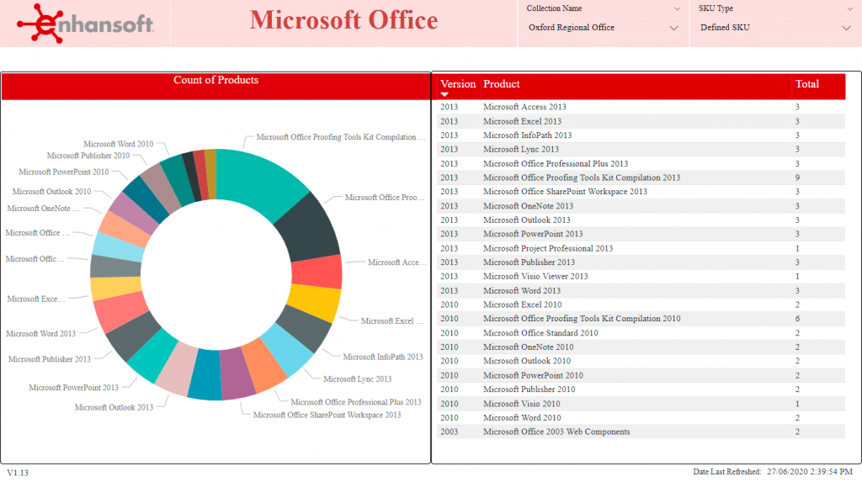Sort the table by Version header
The image size is (862, 482).
[x=458, y=84]
